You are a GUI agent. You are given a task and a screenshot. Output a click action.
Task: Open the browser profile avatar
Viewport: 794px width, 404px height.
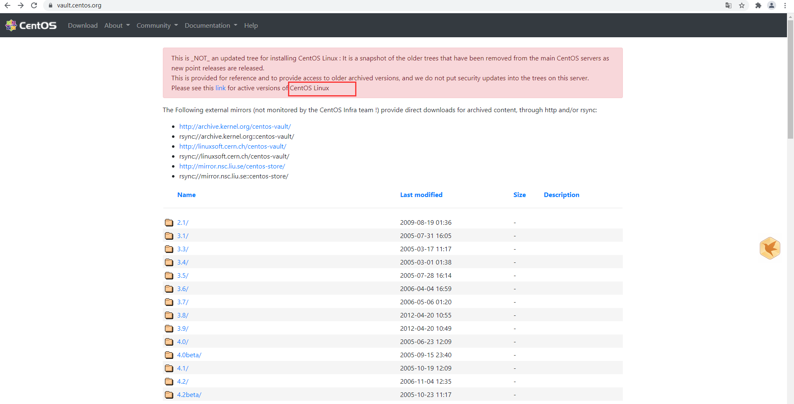(x=772, y=5)
